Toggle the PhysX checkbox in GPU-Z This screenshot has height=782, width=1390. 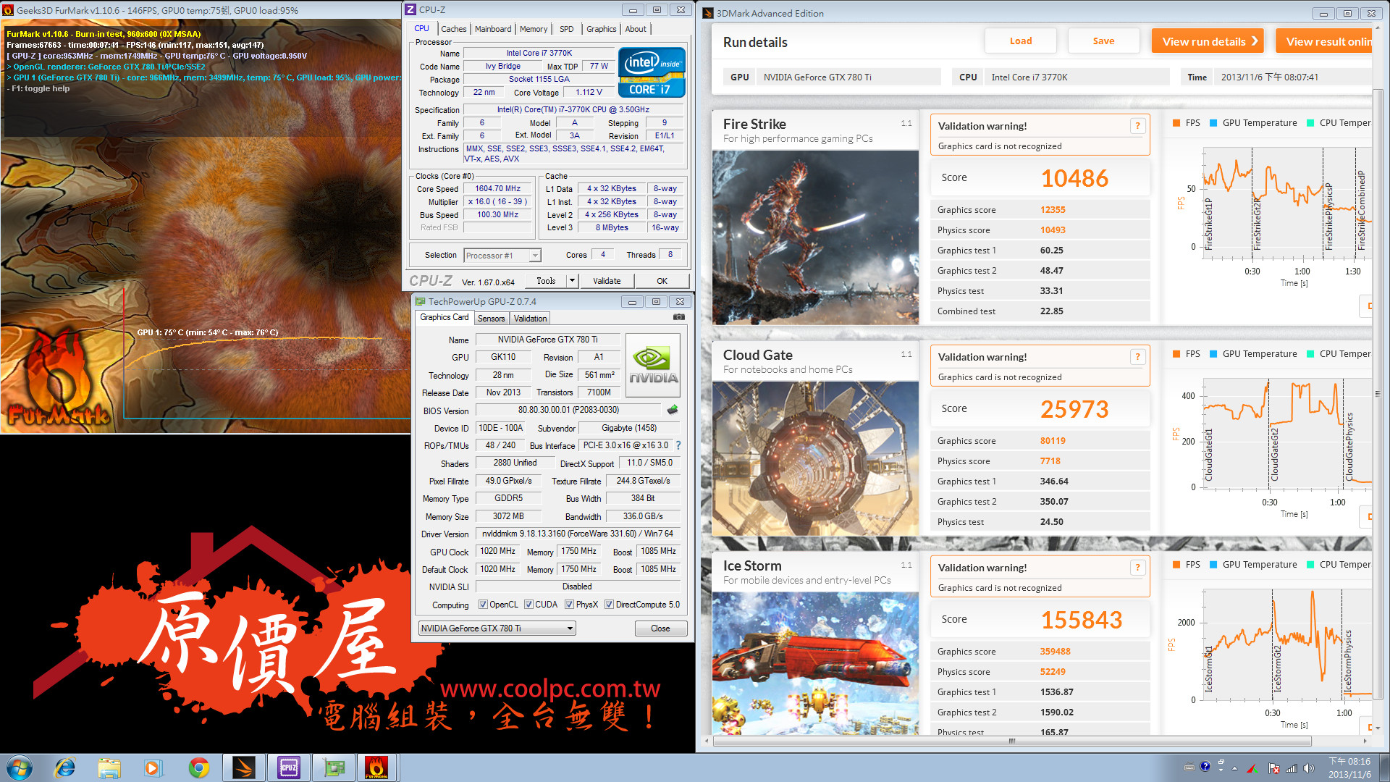pos(570,605)
